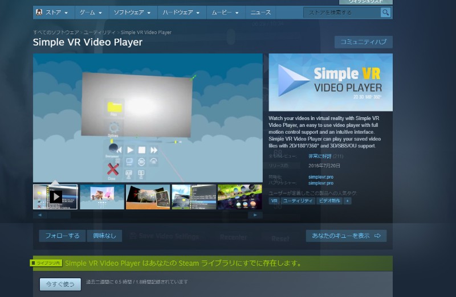Click the magnifier search icon
The width and height of the screenshot is (456, 297).
(386, 13)
